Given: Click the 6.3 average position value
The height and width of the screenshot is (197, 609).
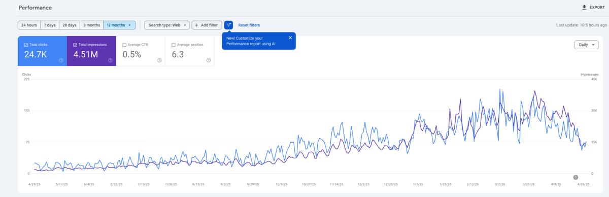Looking at the screenshot, I should pyautogui.click(x=178, y=54).
